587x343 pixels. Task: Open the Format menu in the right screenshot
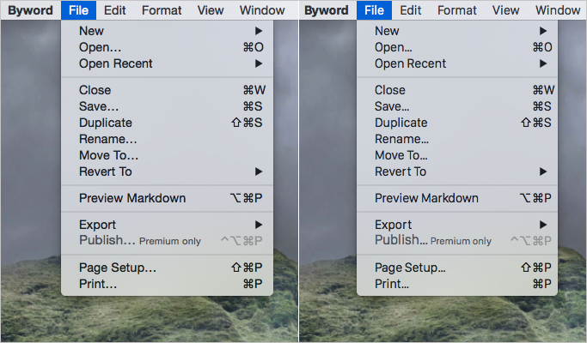pos(457,10)
